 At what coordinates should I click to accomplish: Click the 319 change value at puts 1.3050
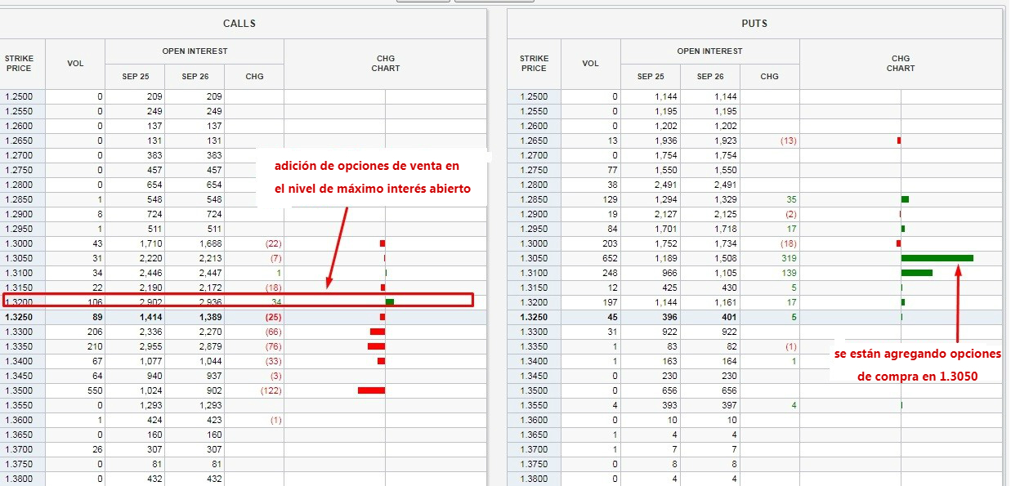(785, 258)
